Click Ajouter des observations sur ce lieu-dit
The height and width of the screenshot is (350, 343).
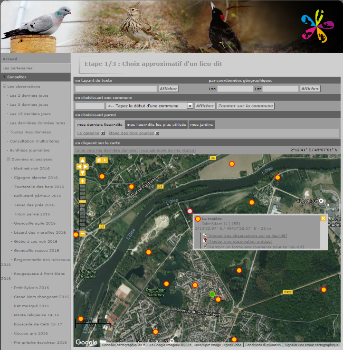click(247, 236)
